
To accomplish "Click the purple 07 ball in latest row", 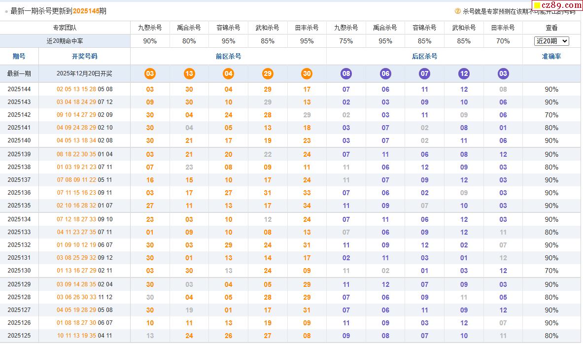I will (x=424, y=74).
